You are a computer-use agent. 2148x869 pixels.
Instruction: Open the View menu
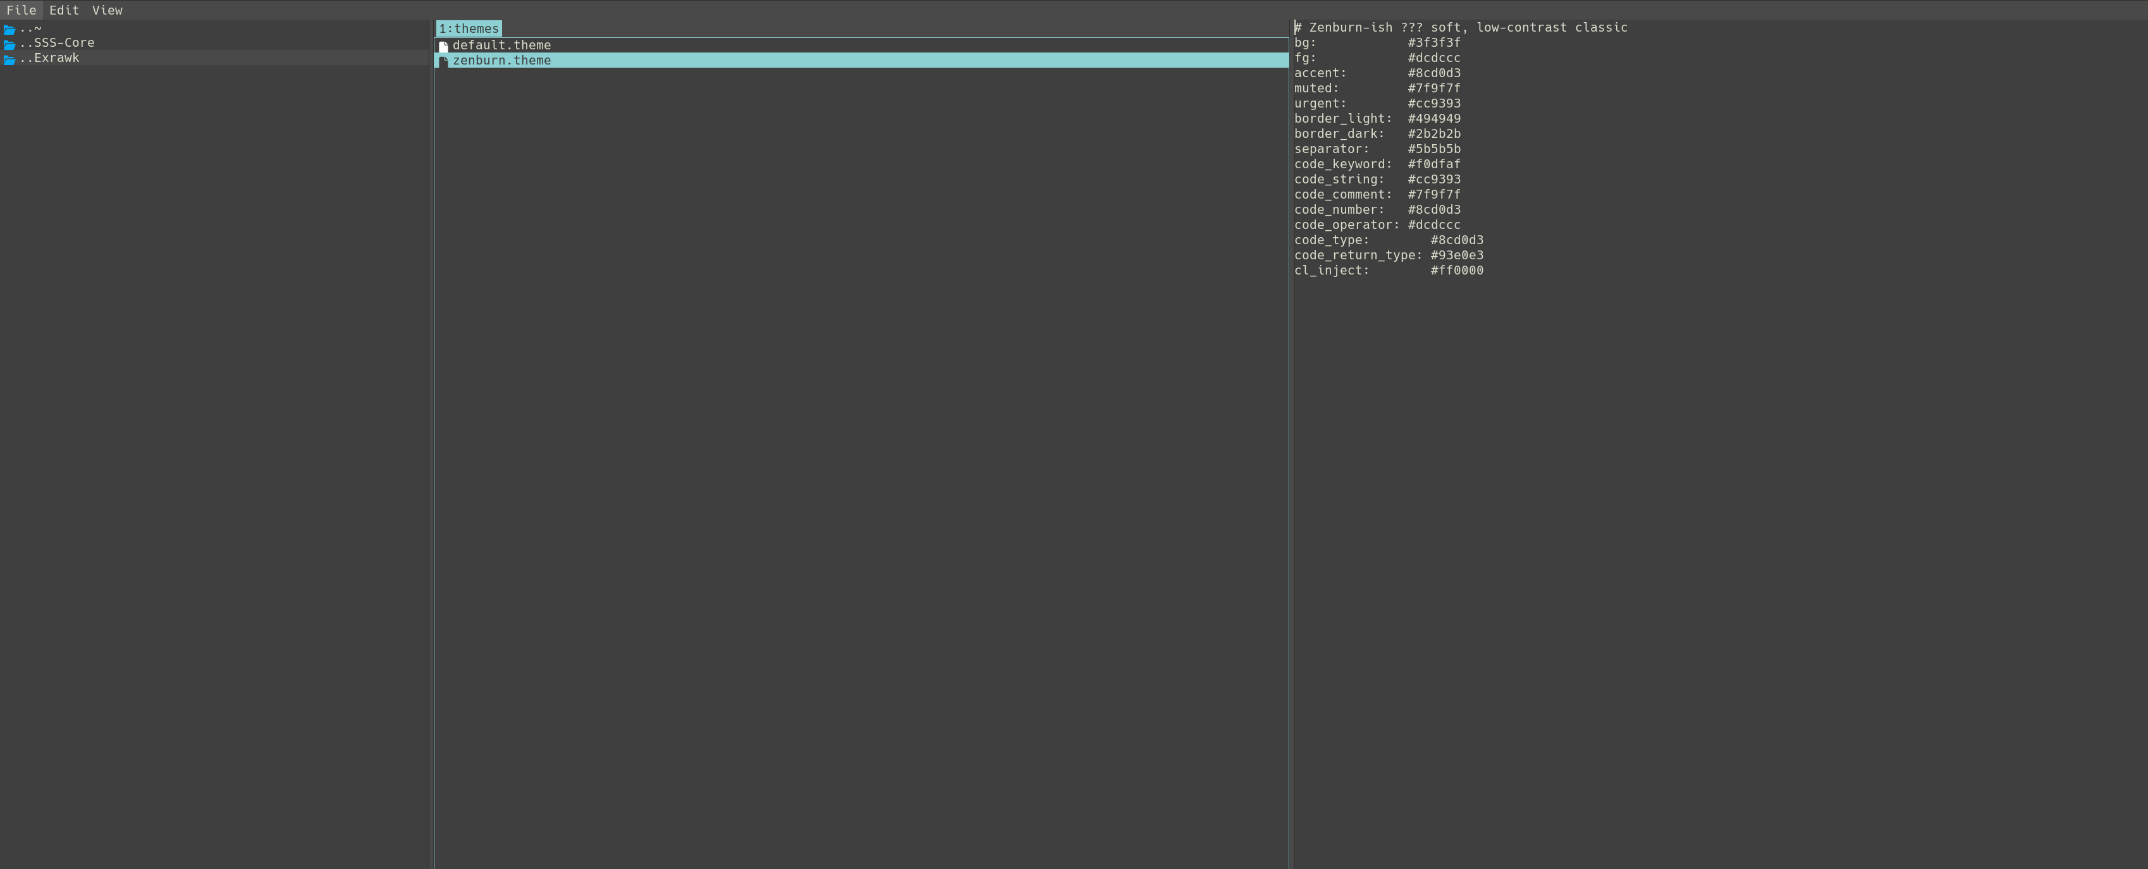point(107,10)
